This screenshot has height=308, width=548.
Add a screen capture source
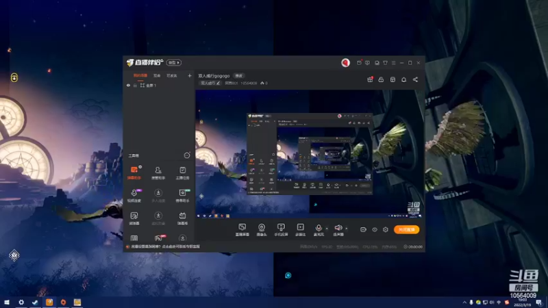pos(242,230)
